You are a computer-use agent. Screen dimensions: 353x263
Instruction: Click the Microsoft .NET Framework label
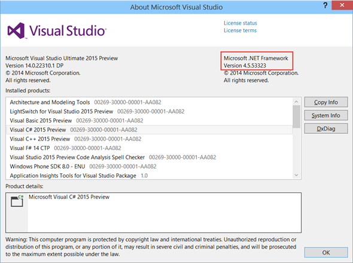click(255, 58)
